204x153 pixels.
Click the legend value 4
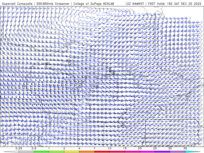[79, 148]
